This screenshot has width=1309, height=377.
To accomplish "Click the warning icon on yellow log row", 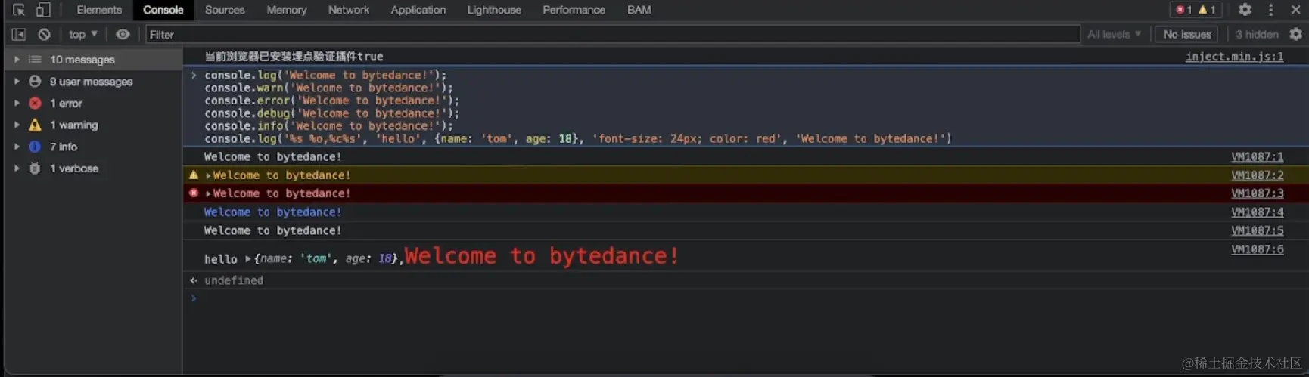I will point(194,175).
